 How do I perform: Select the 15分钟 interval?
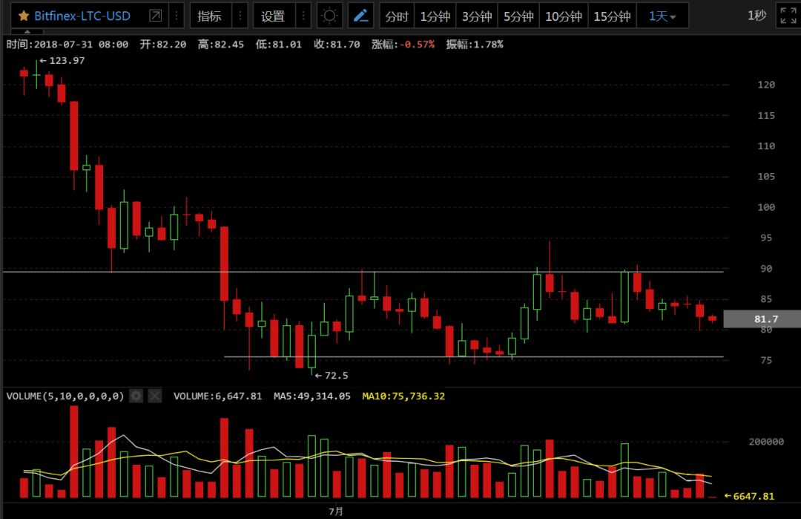(612, 16)
